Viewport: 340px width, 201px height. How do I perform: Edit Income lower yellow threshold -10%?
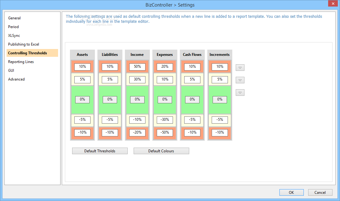137,120
